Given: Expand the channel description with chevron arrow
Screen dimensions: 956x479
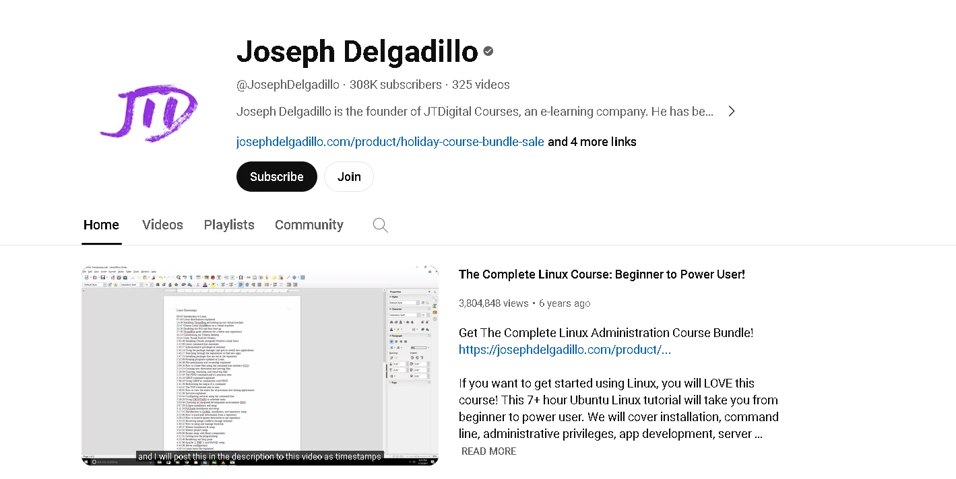Looking at the screenshot, I should tap(732, 112).
